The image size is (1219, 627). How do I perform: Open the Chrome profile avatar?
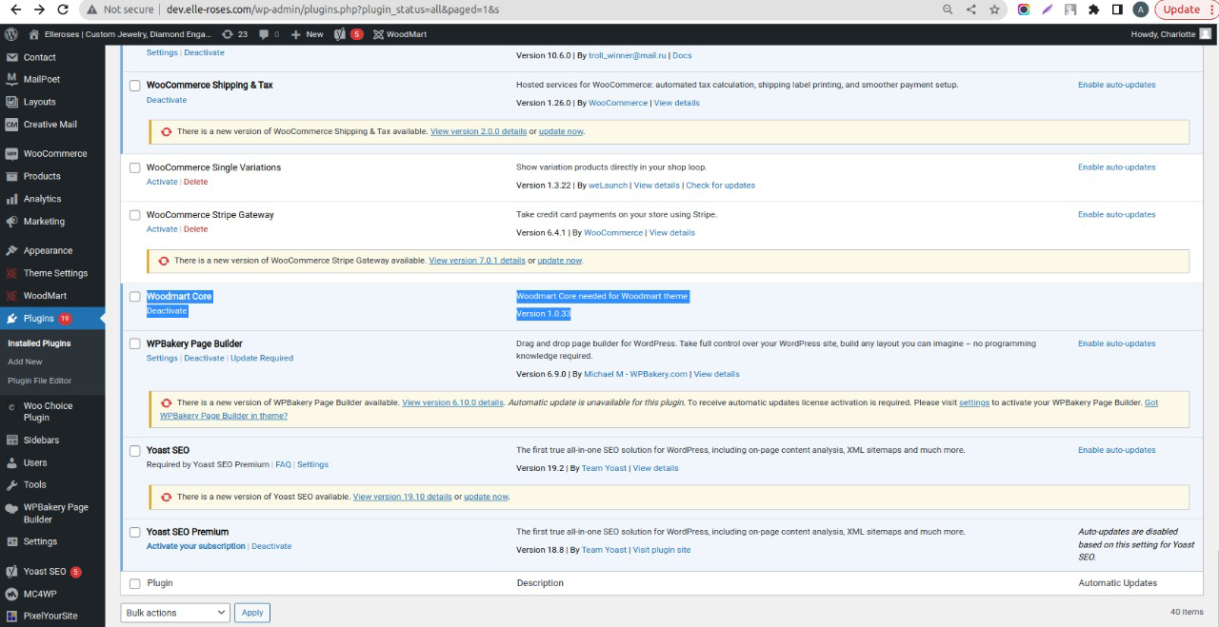tap(1140, 10)
